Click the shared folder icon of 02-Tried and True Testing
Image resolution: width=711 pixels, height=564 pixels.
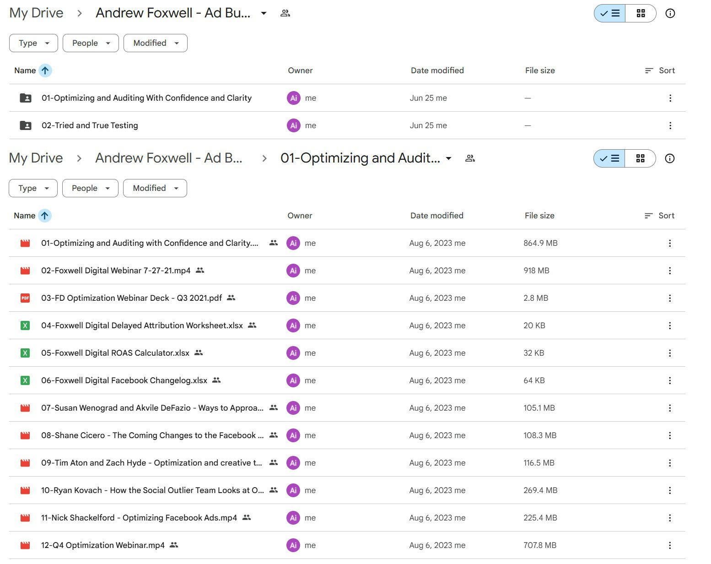26,125
